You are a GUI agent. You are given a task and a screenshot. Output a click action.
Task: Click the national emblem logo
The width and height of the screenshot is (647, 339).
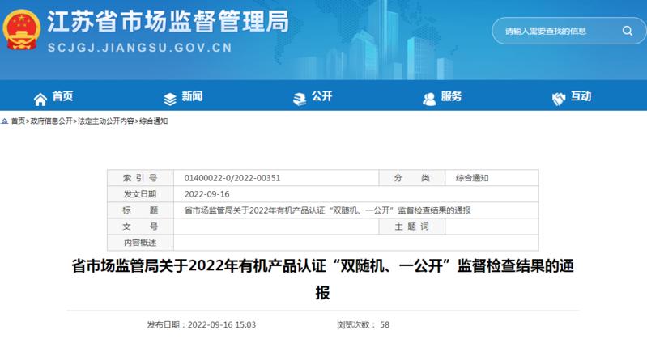tap(21, 30)
